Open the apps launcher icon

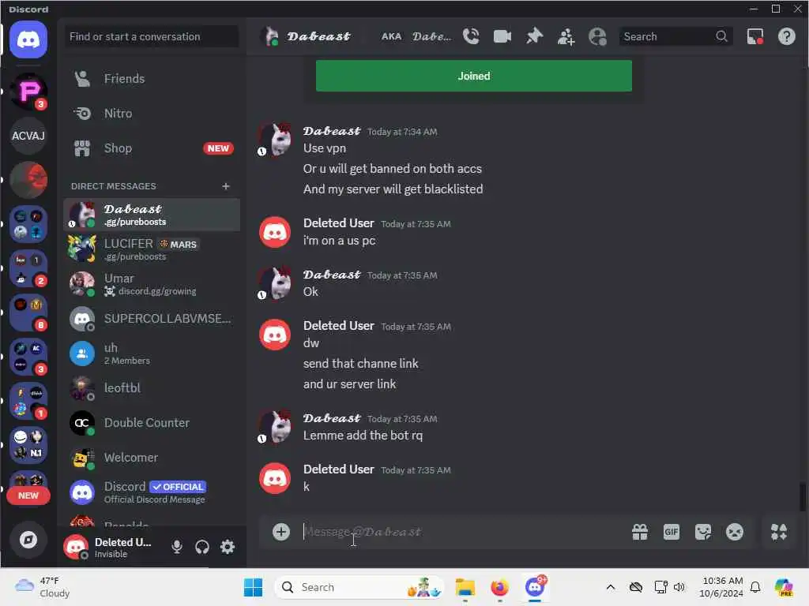click(x=778, y=531)
